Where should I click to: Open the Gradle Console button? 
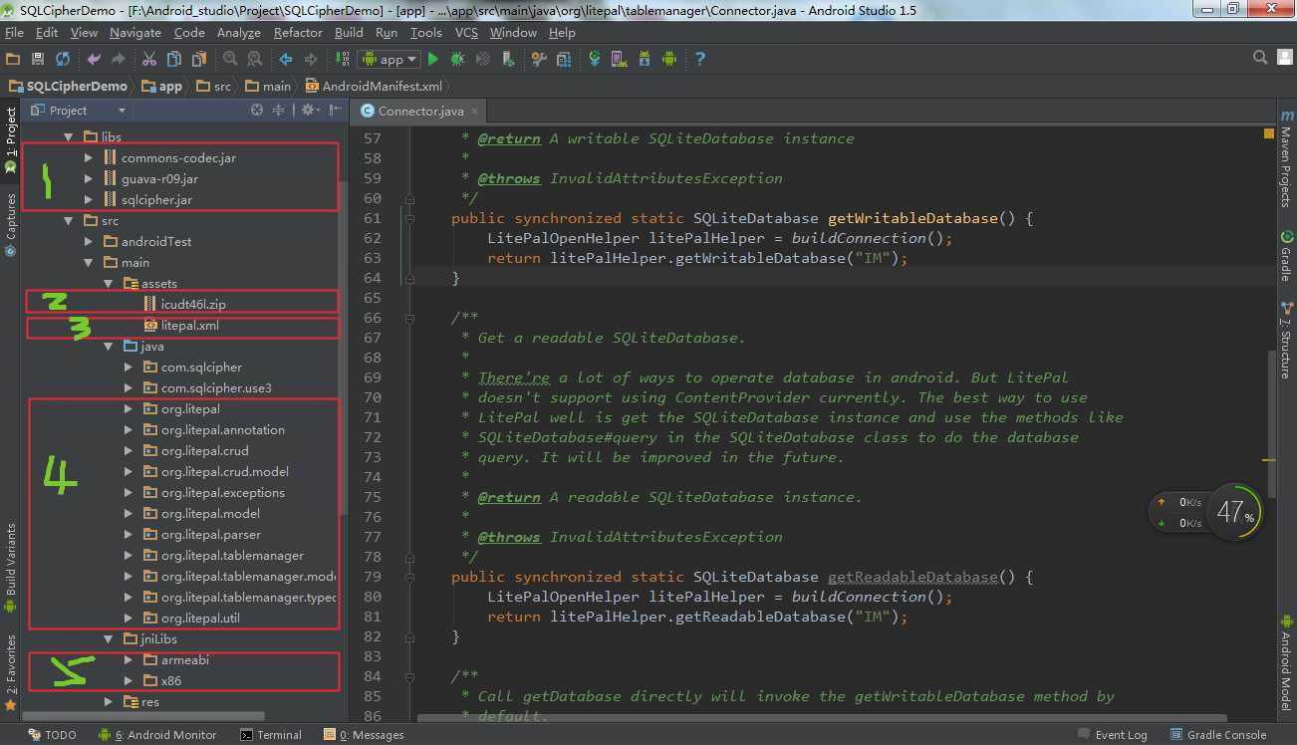tap(1218, 735)
